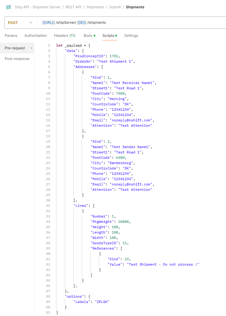Open the Settings tab
The height and width of the screenshot is (316, 226).
tap(131, 36)
